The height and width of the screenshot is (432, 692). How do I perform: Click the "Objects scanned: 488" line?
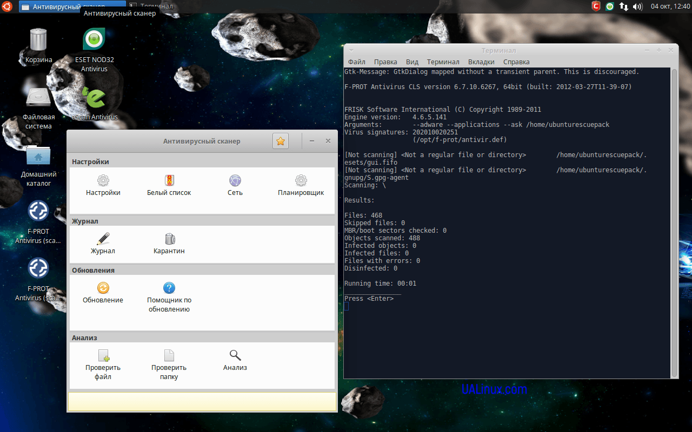coord(382,238)
